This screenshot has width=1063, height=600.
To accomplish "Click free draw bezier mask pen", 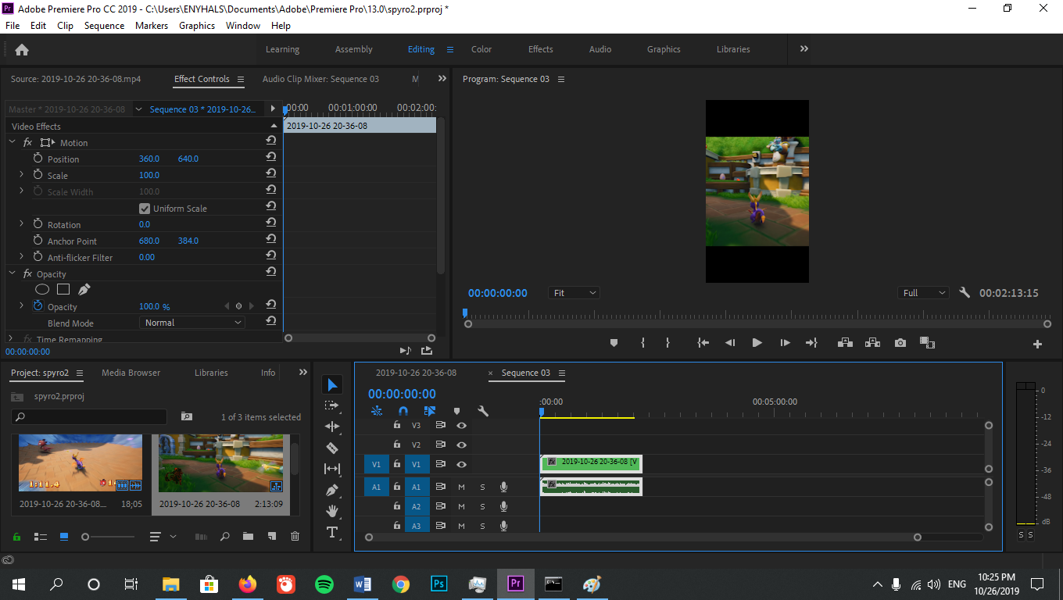I will point(84,289).
